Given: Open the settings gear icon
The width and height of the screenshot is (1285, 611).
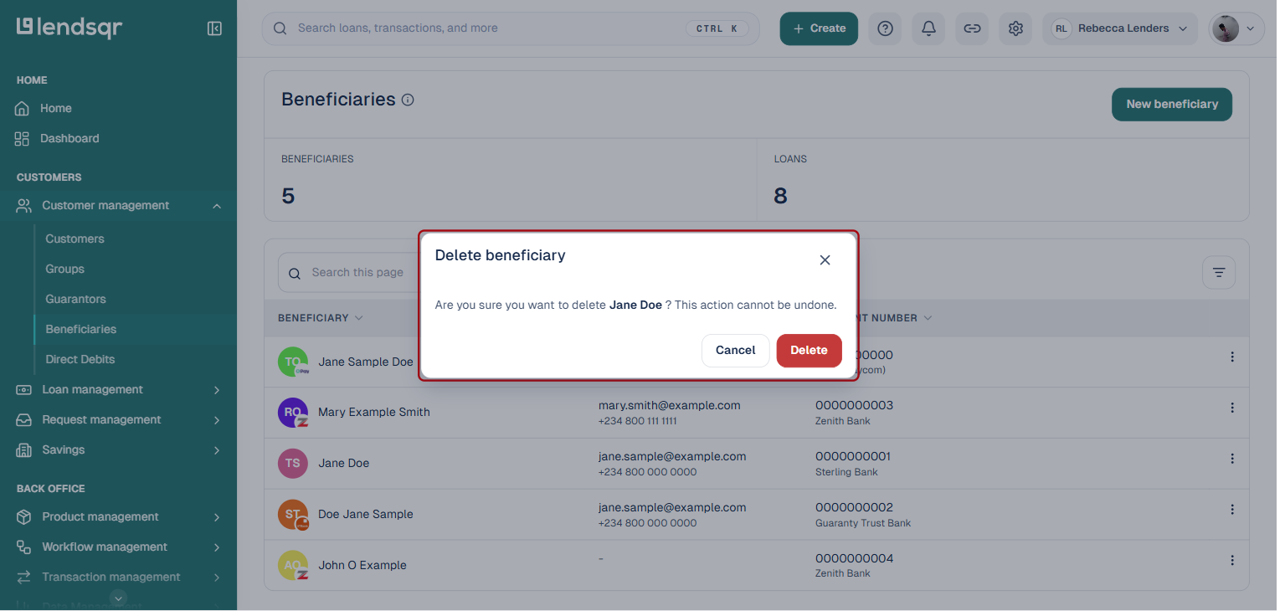Looking at the screenshot, I should point(1015,28).
